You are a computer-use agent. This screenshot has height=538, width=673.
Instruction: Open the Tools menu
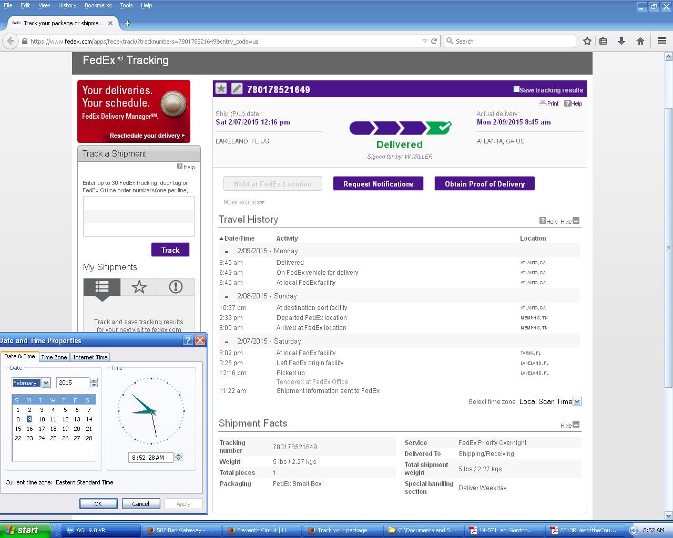(126, 5)
